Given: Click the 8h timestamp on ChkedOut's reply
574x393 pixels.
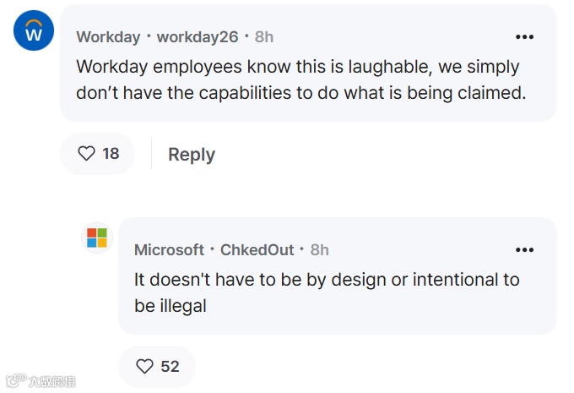Looking at the screenshot, I should [x=319, y=249].
